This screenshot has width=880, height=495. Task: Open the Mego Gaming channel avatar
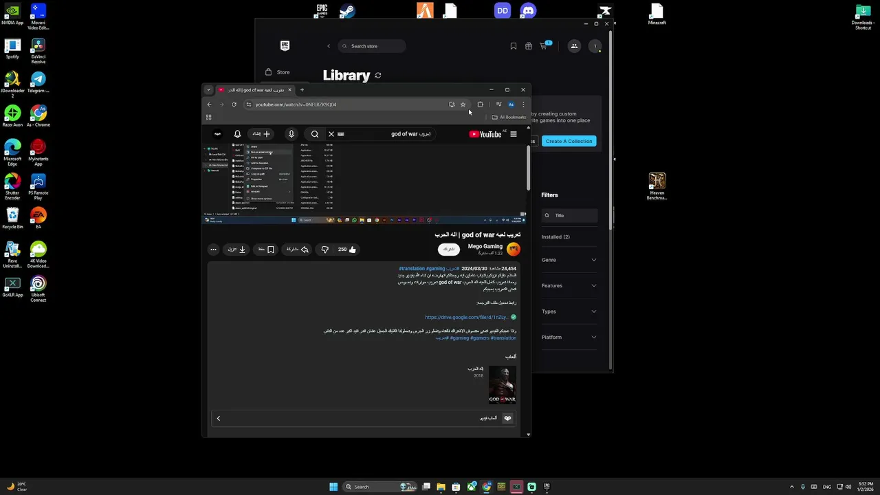pyautogui.click(x=514, y=249)
